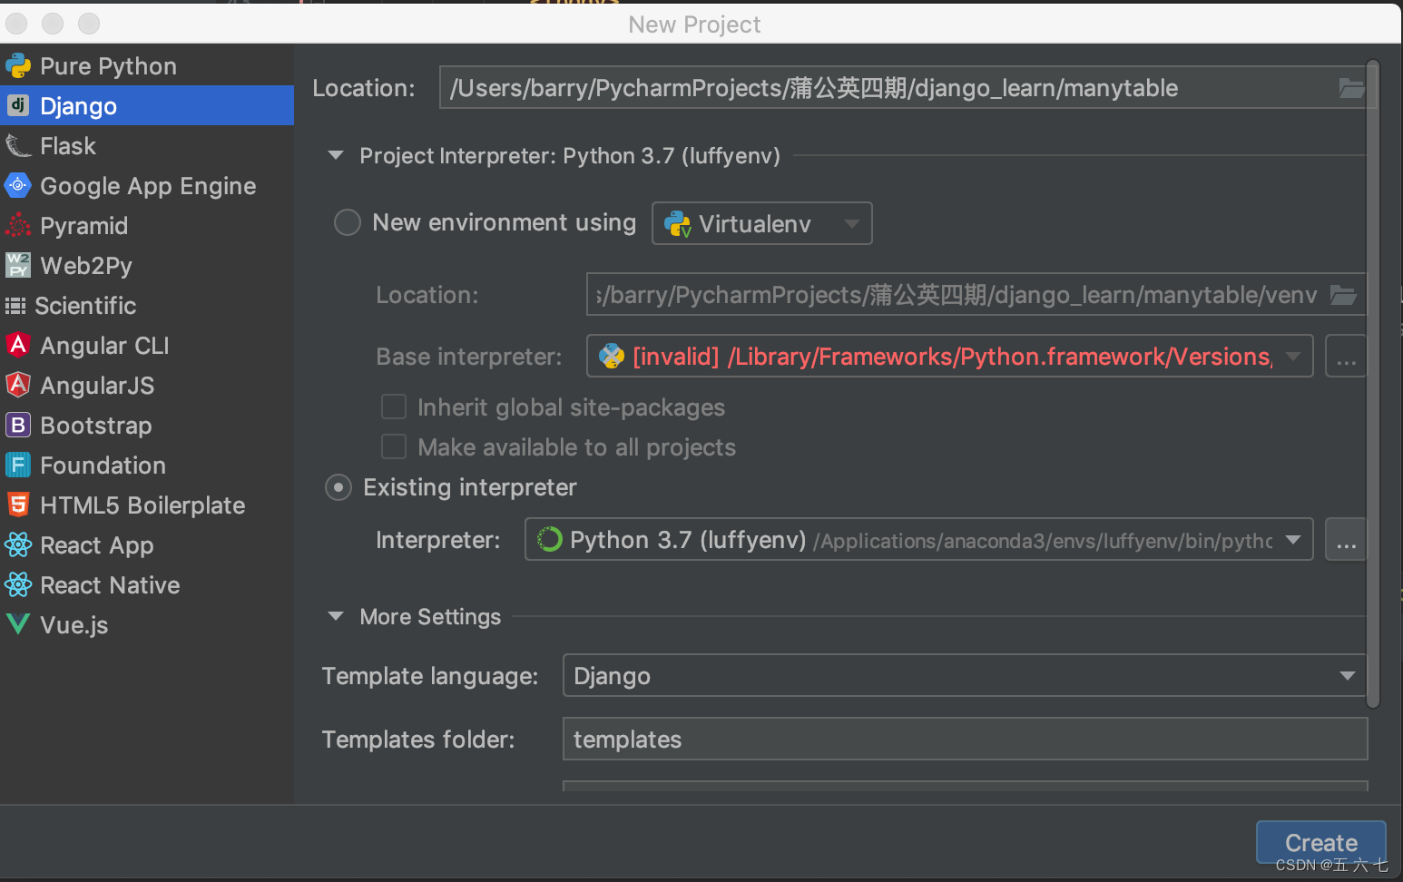
Task: Open the Template language dropdown
Action: coord(965,675)
